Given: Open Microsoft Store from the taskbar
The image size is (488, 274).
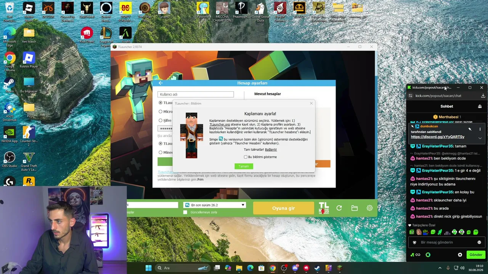Looking at the screenshot, I should coord(262,268).
